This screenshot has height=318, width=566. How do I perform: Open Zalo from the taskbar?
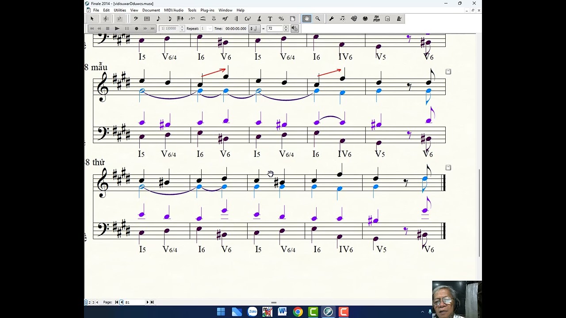252,312
